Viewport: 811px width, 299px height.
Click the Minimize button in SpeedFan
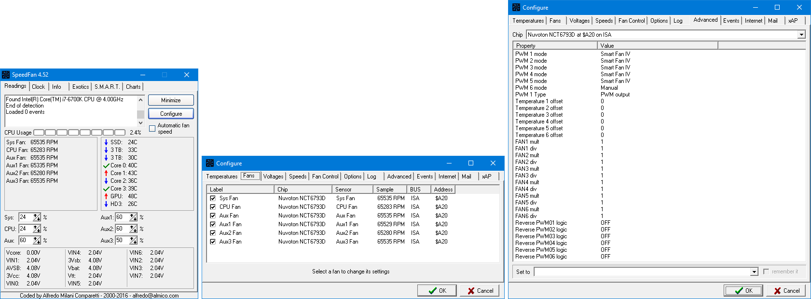[171, 100]
